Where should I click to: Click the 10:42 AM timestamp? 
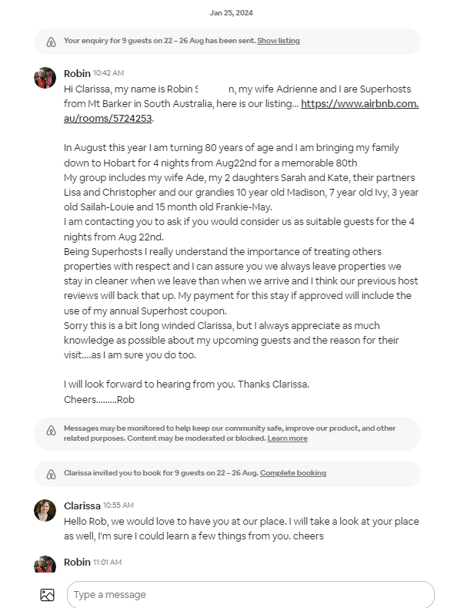[x=108, y=73]
